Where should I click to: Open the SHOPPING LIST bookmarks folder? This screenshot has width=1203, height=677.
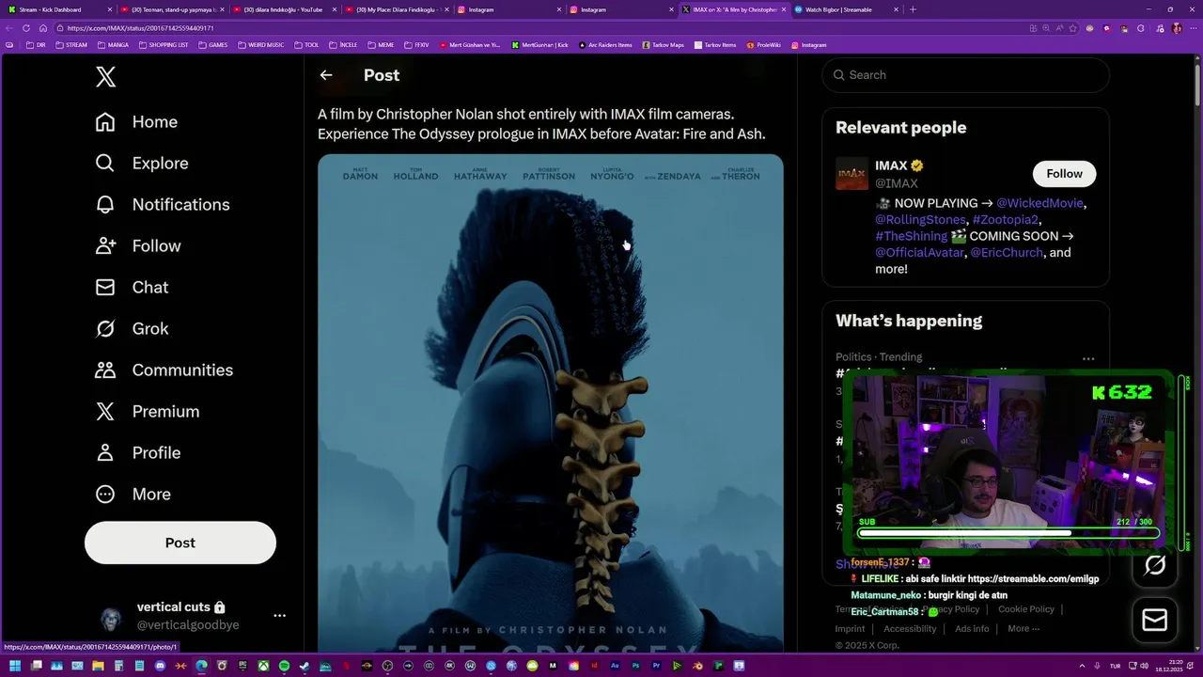(164, 45)
